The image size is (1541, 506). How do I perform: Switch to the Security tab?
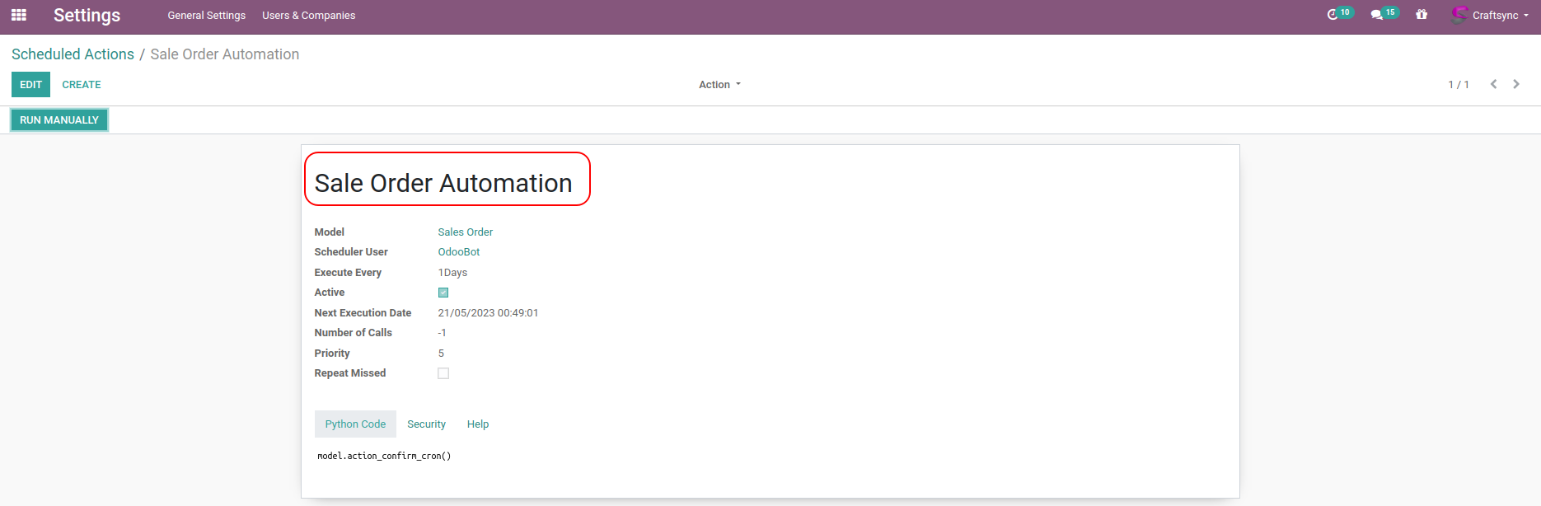(x=426, y=424)
